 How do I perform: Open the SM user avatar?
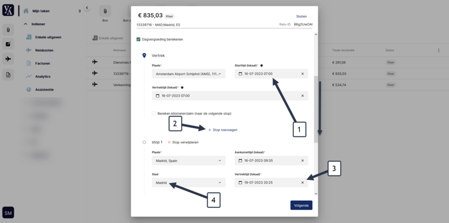(8, 213)
